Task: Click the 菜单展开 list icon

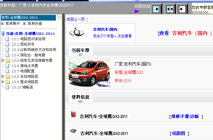Action: [2, 24]
